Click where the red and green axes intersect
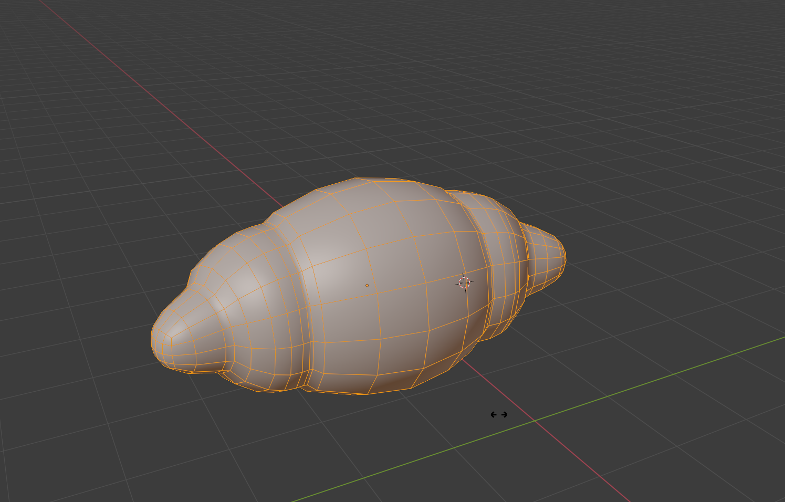Viewport: 785px width, 502px height. coord(534,421)
